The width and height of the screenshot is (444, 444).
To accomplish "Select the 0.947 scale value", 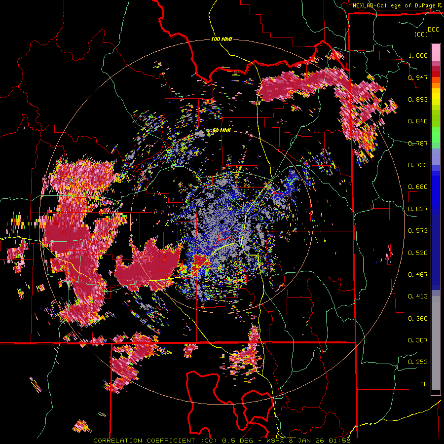I will (x=418, y=77).
